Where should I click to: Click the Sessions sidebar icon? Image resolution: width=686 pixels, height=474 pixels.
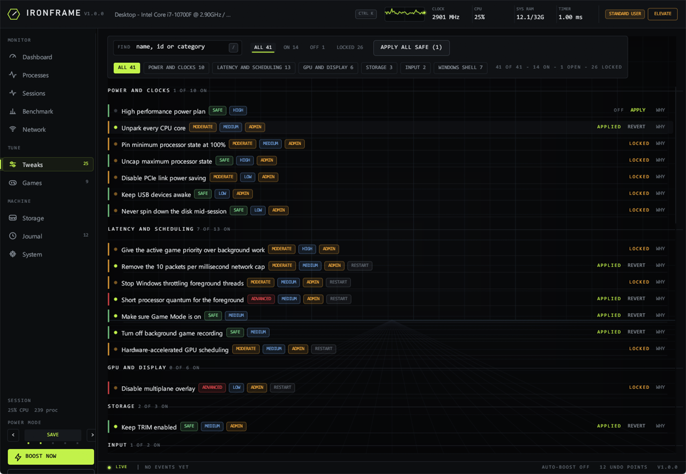coord(13,93)
